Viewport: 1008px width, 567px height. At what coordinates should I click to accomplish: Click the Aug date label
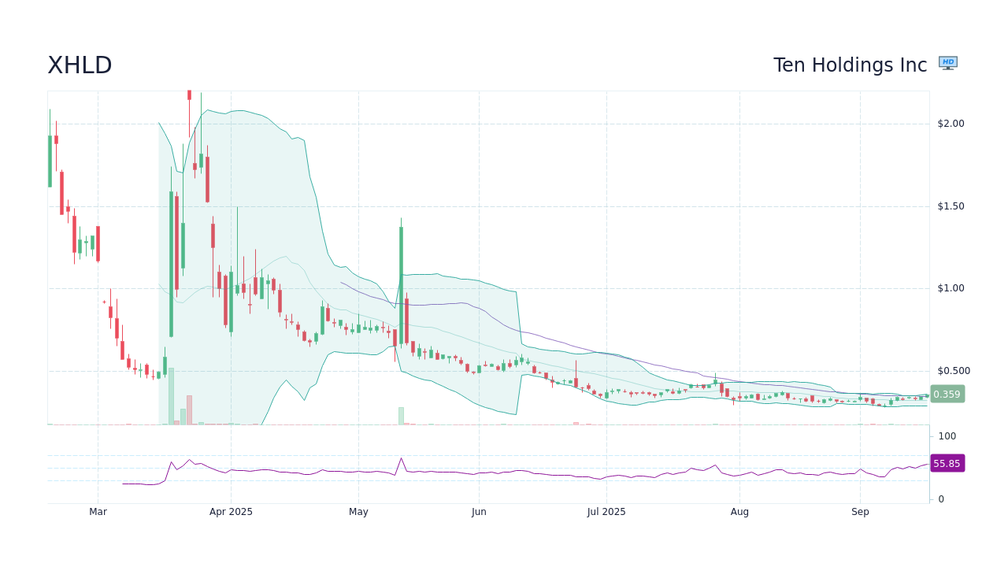[x=739, y=512]
